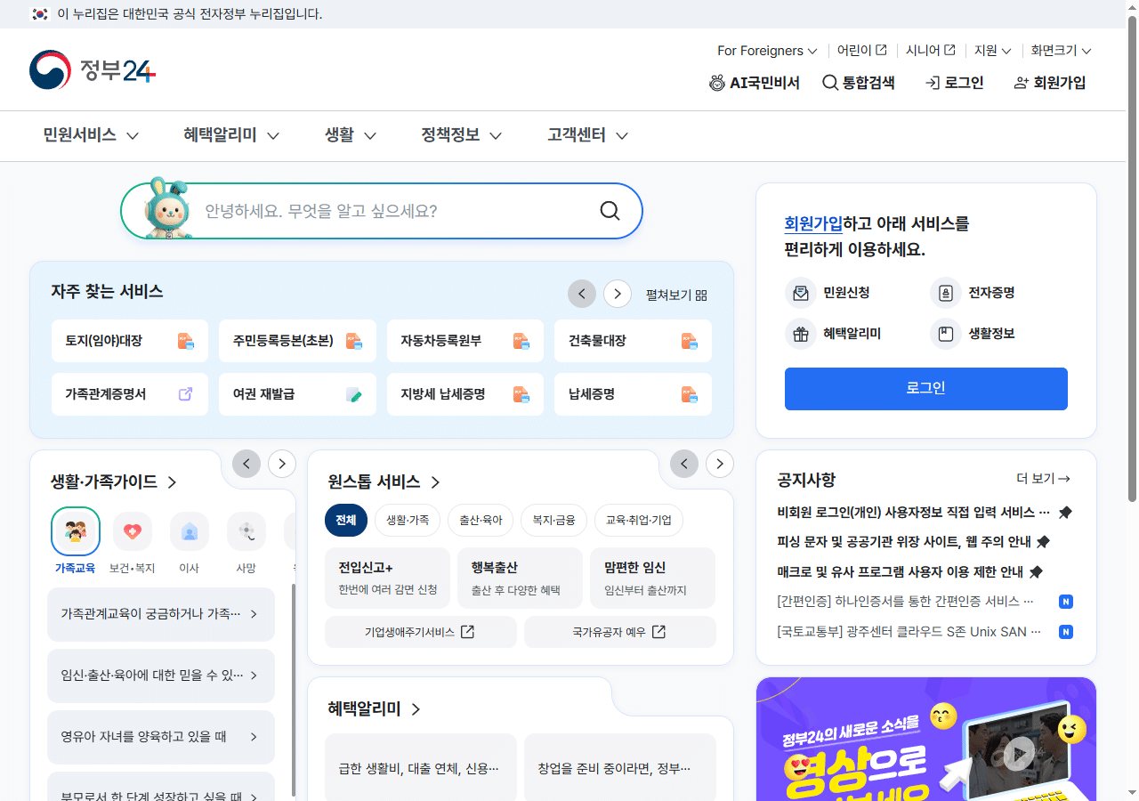
Task: Click the 정부24 logo
Action: click(93, 70)
